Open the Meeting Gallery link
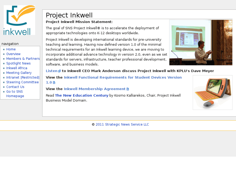 (19, 73)
